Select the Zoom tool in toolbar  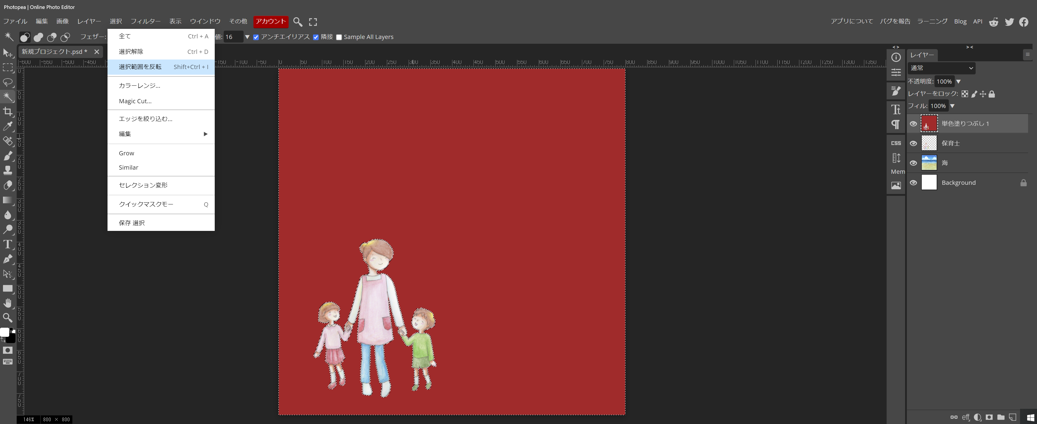(x=8, y=318)
